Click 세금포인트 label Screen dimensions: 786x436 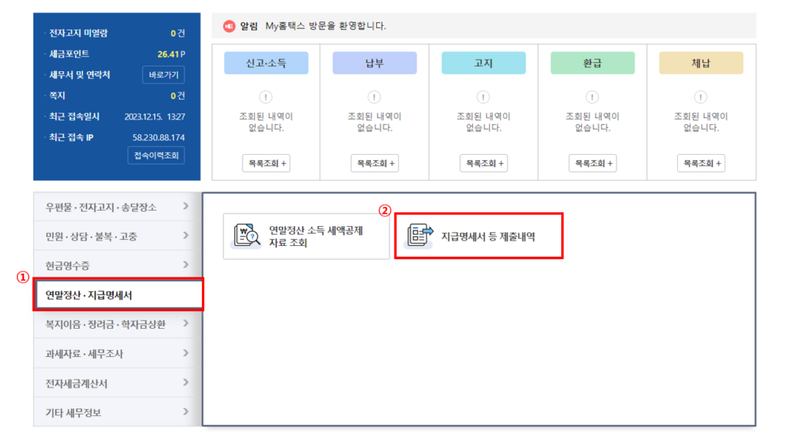click(x=69, y=54)
